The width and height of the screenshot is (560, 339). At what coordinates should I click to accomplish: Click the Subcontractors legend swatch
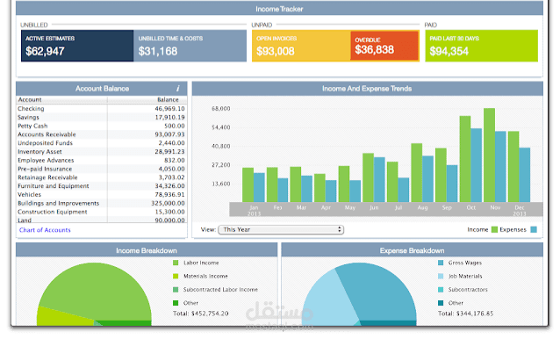pos(441,290)
